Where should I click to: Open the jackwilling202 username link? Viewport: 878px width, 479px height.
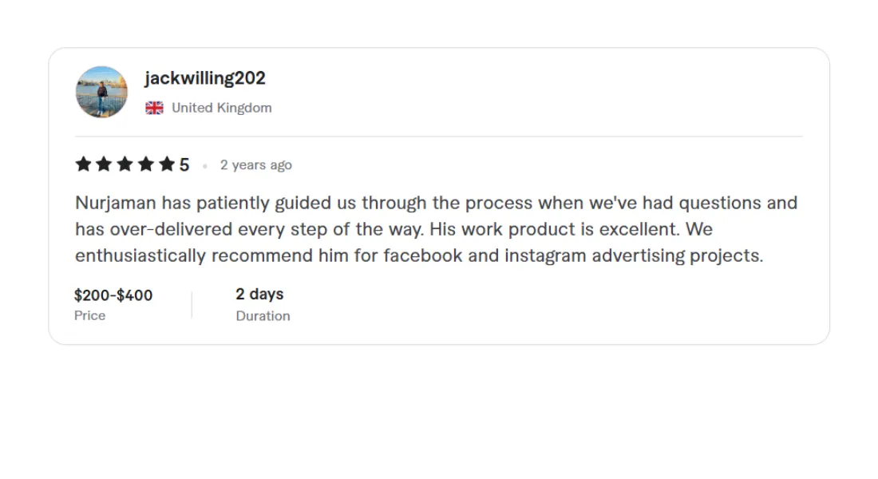pyautogui.click(x=205, y=78)
